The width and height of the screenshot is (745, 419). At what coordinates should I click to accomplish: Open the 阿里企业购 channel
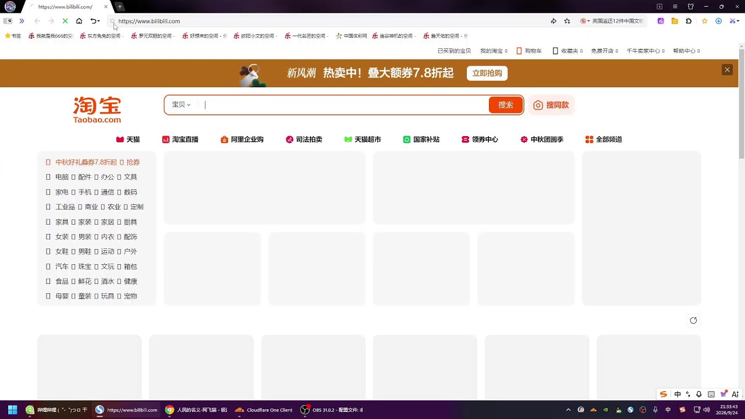point(242,140)
